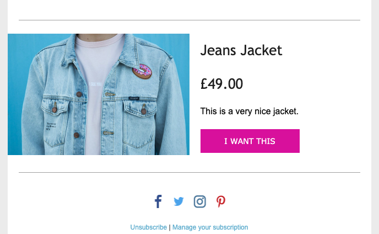Click the grey page margin on left
This screenshot has width=379, height=234.
click(x=4, y=117)
